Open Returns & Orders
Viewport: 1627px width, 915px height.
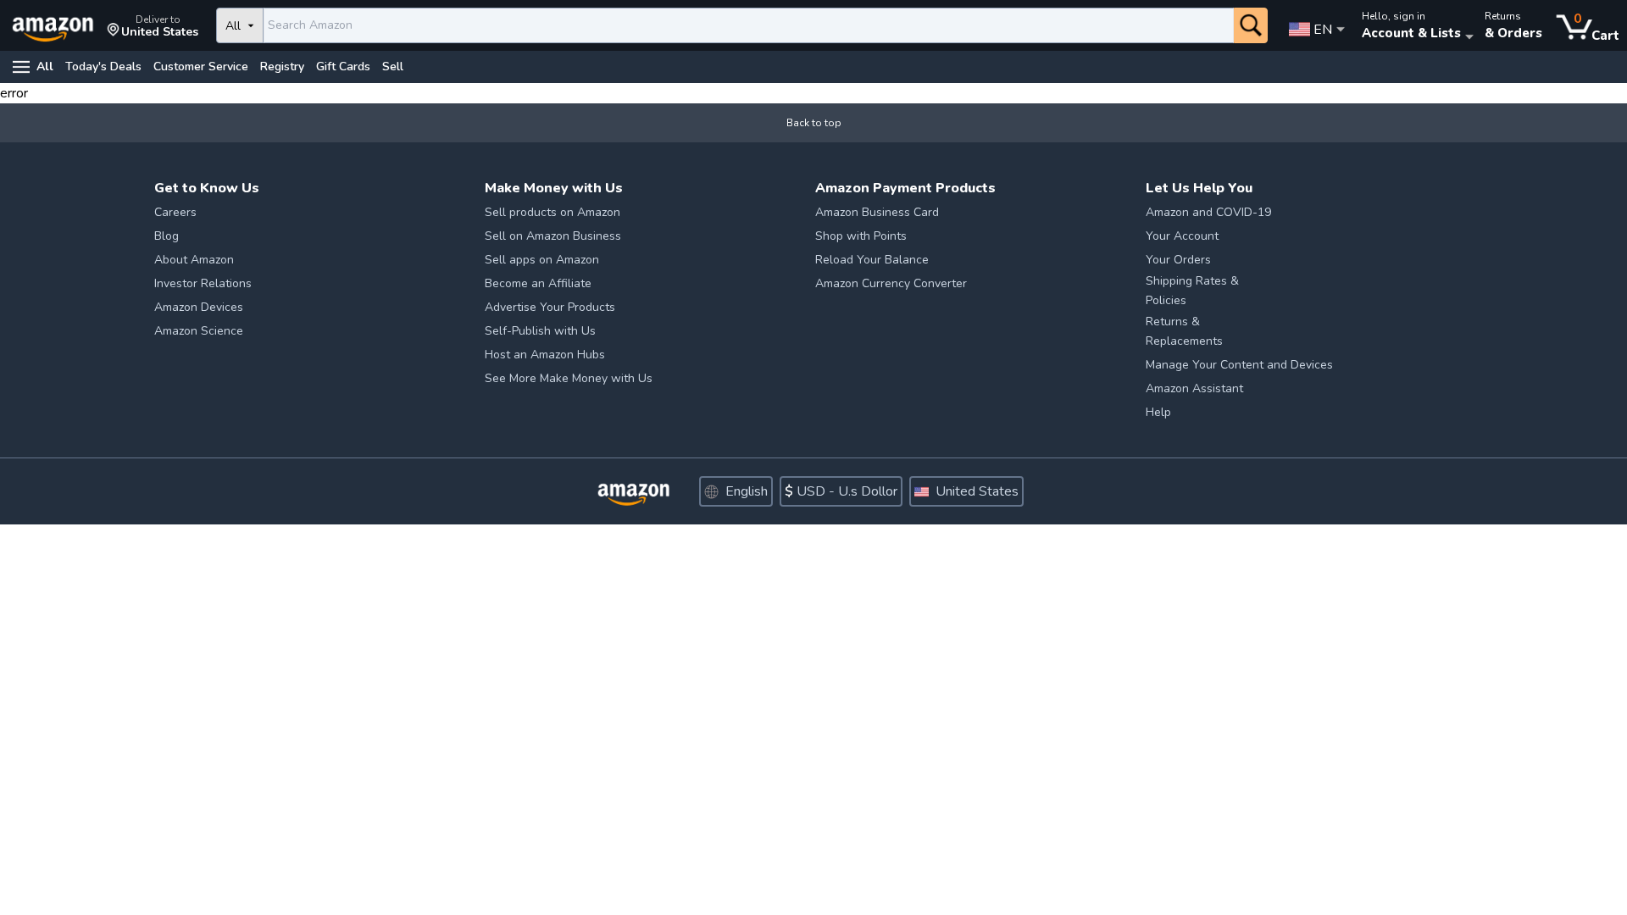click(1513, 25)
